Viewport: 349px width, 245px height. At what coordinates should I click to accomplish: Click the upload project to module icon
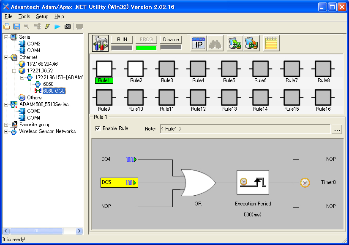(235, 43)
